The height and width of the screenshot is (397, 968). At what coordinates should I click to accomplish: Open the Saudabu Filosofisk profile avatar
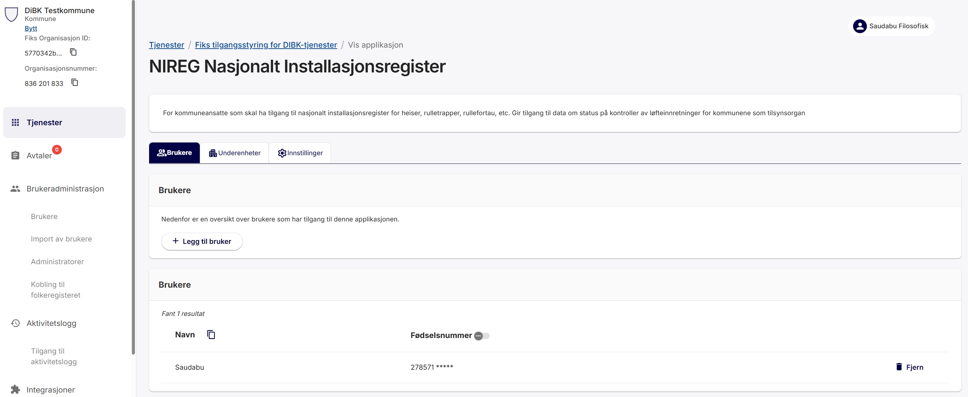tap(860, 26)
